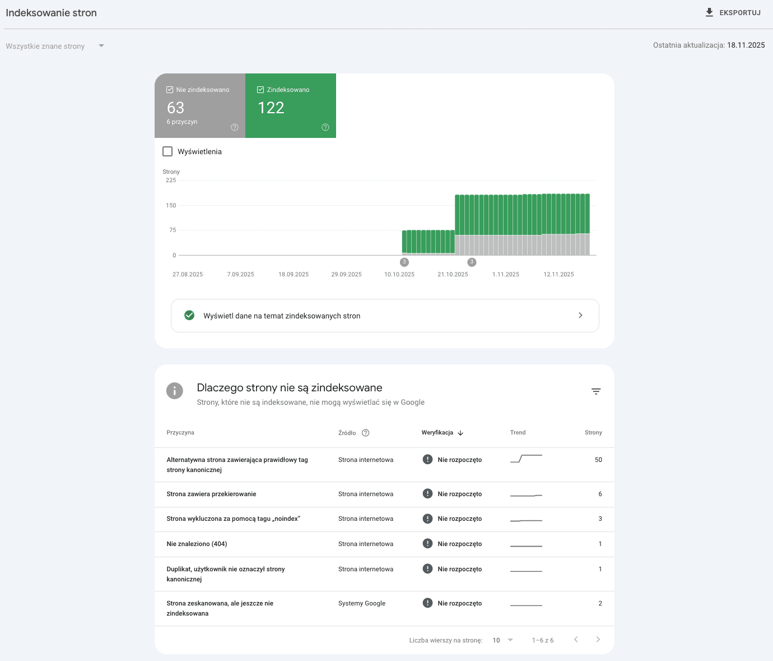The width and height of the screenshot is (773, 661).
Task: Open Strona zeskanowana, ale jeszcze nie zindeksowana row
Action: (x=384, y=608)
